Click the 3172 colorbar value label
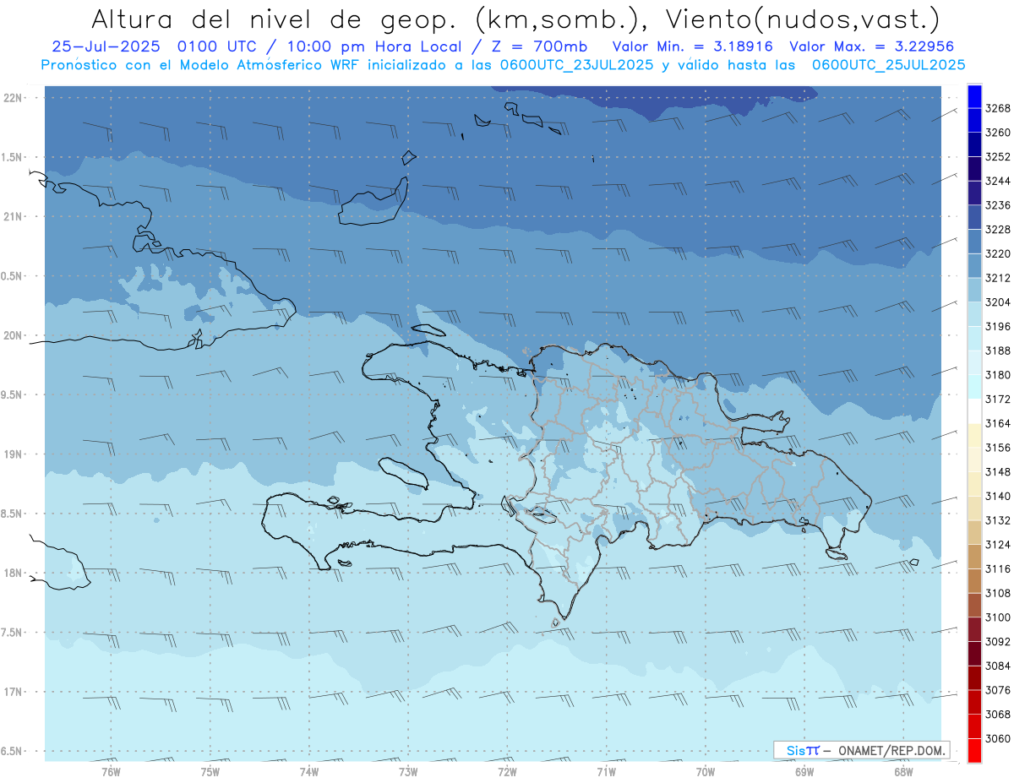The height and width of the screenshot is (783, 1014). pos(998,399)
